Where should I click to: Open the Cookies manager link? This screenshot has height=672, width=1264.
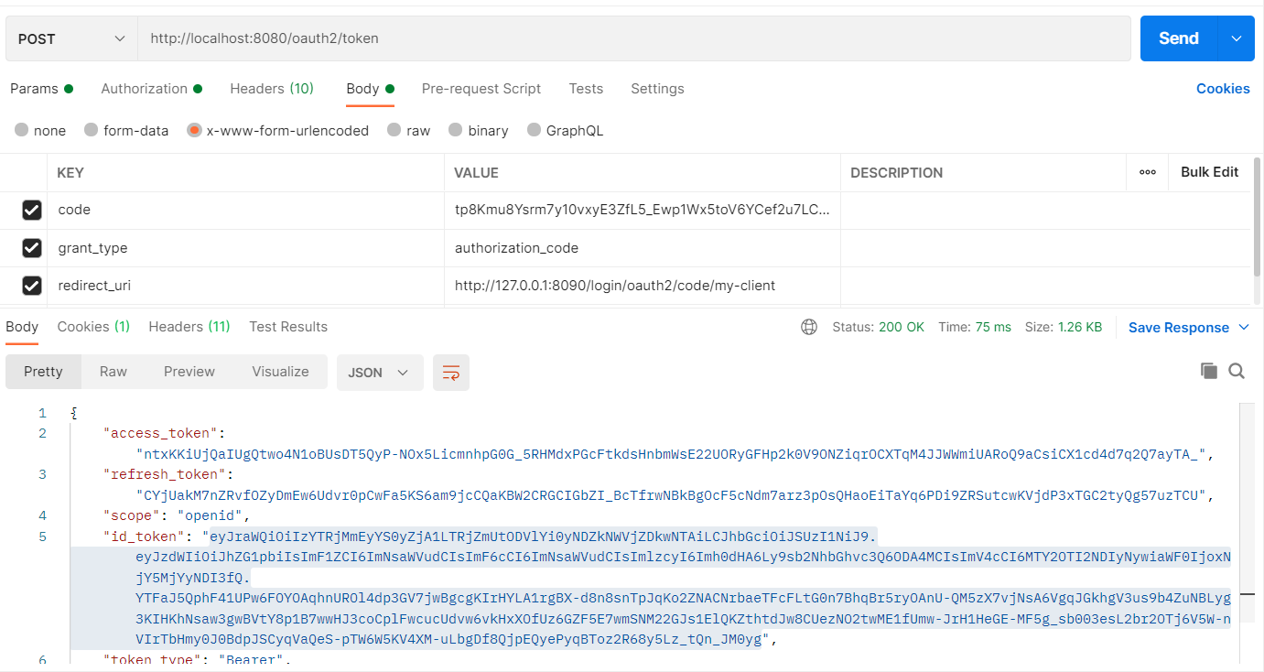point(1223,88)
